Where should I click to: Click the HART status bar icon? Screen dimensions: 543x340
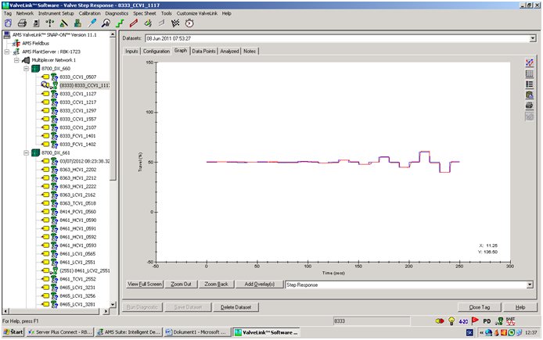511,321
